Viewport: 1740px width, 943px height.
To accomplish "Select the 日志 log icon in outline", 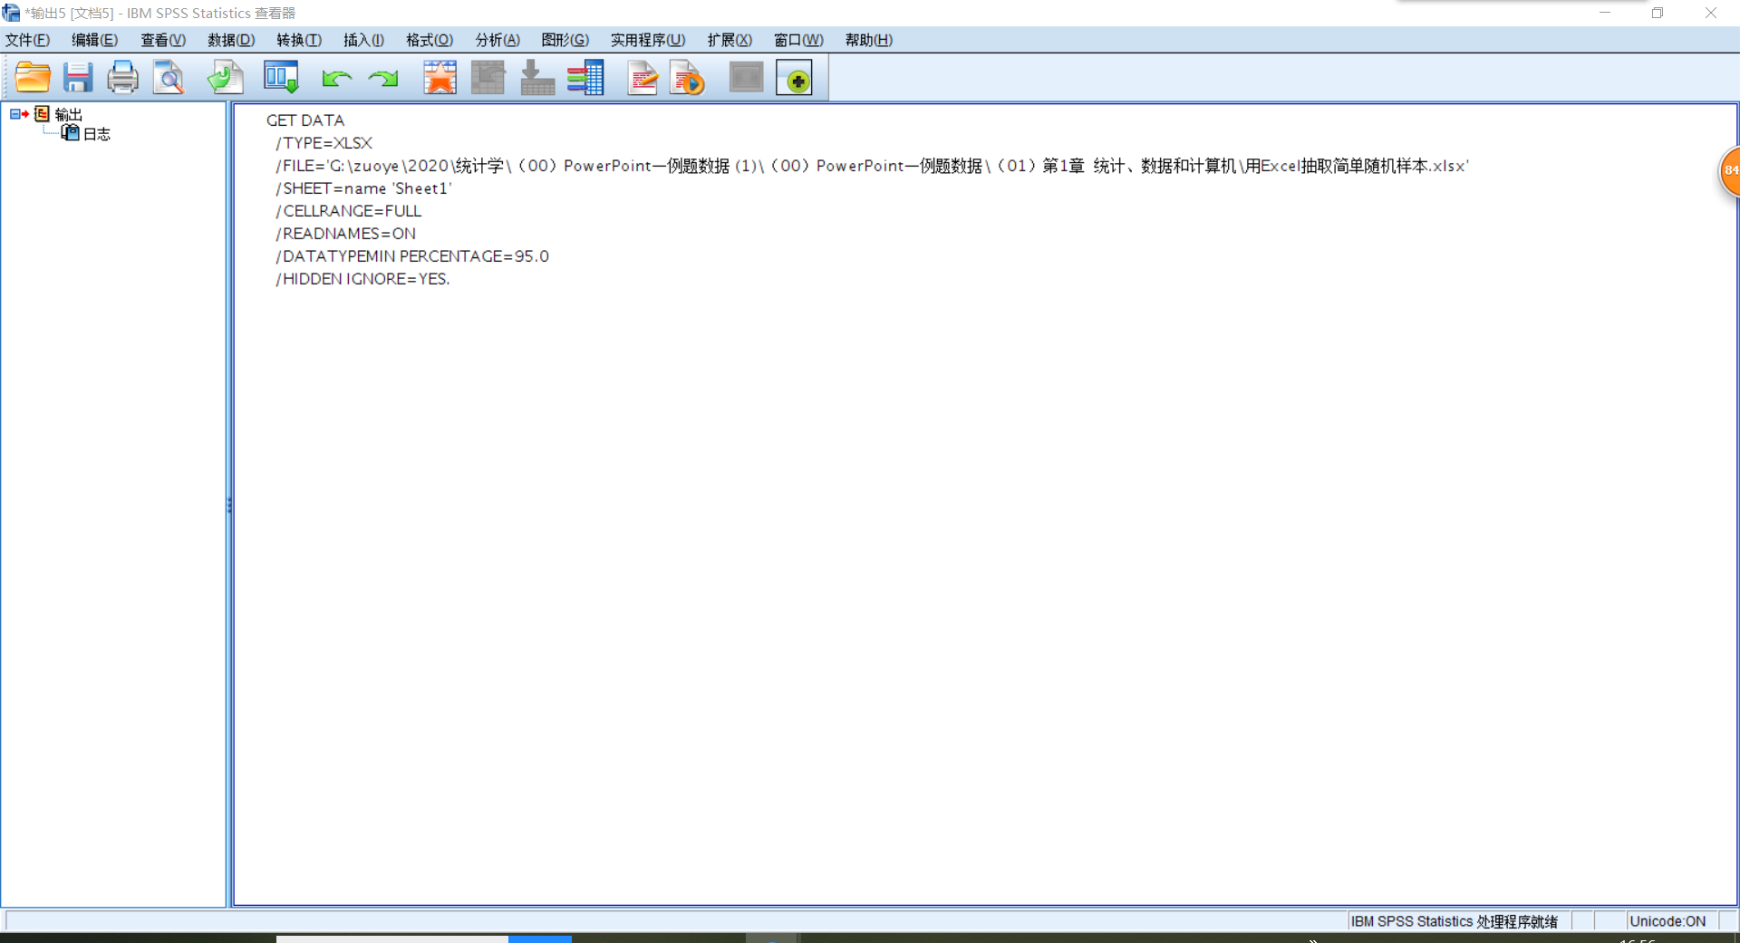I will [71, 133].
